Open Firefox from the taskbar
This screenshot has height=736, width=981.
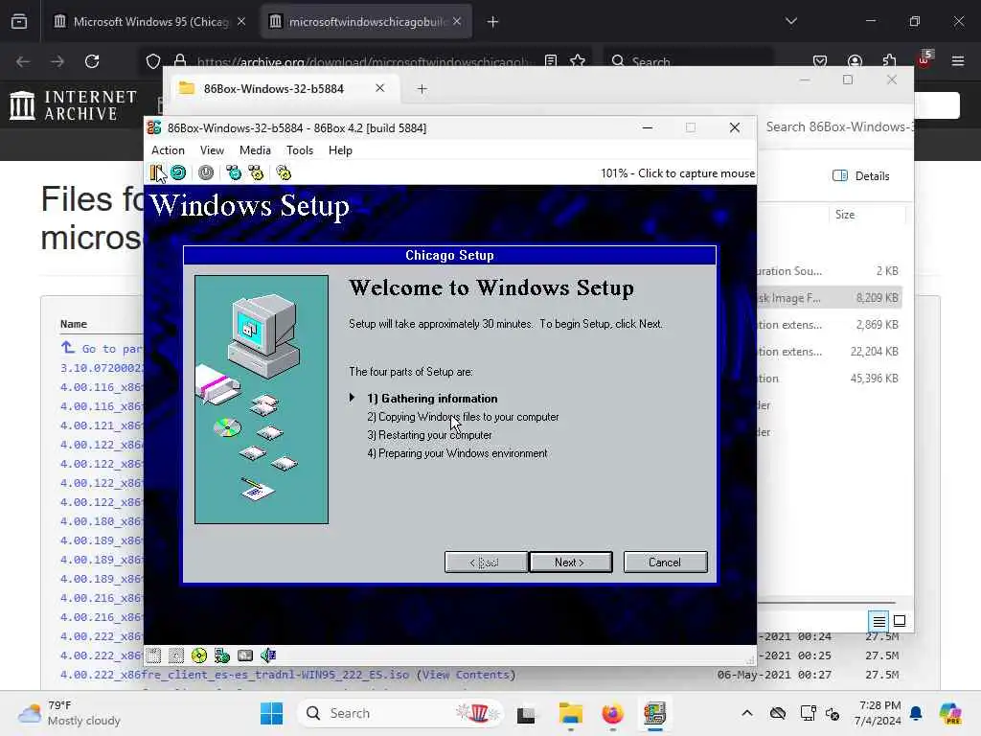pos(612,713)
